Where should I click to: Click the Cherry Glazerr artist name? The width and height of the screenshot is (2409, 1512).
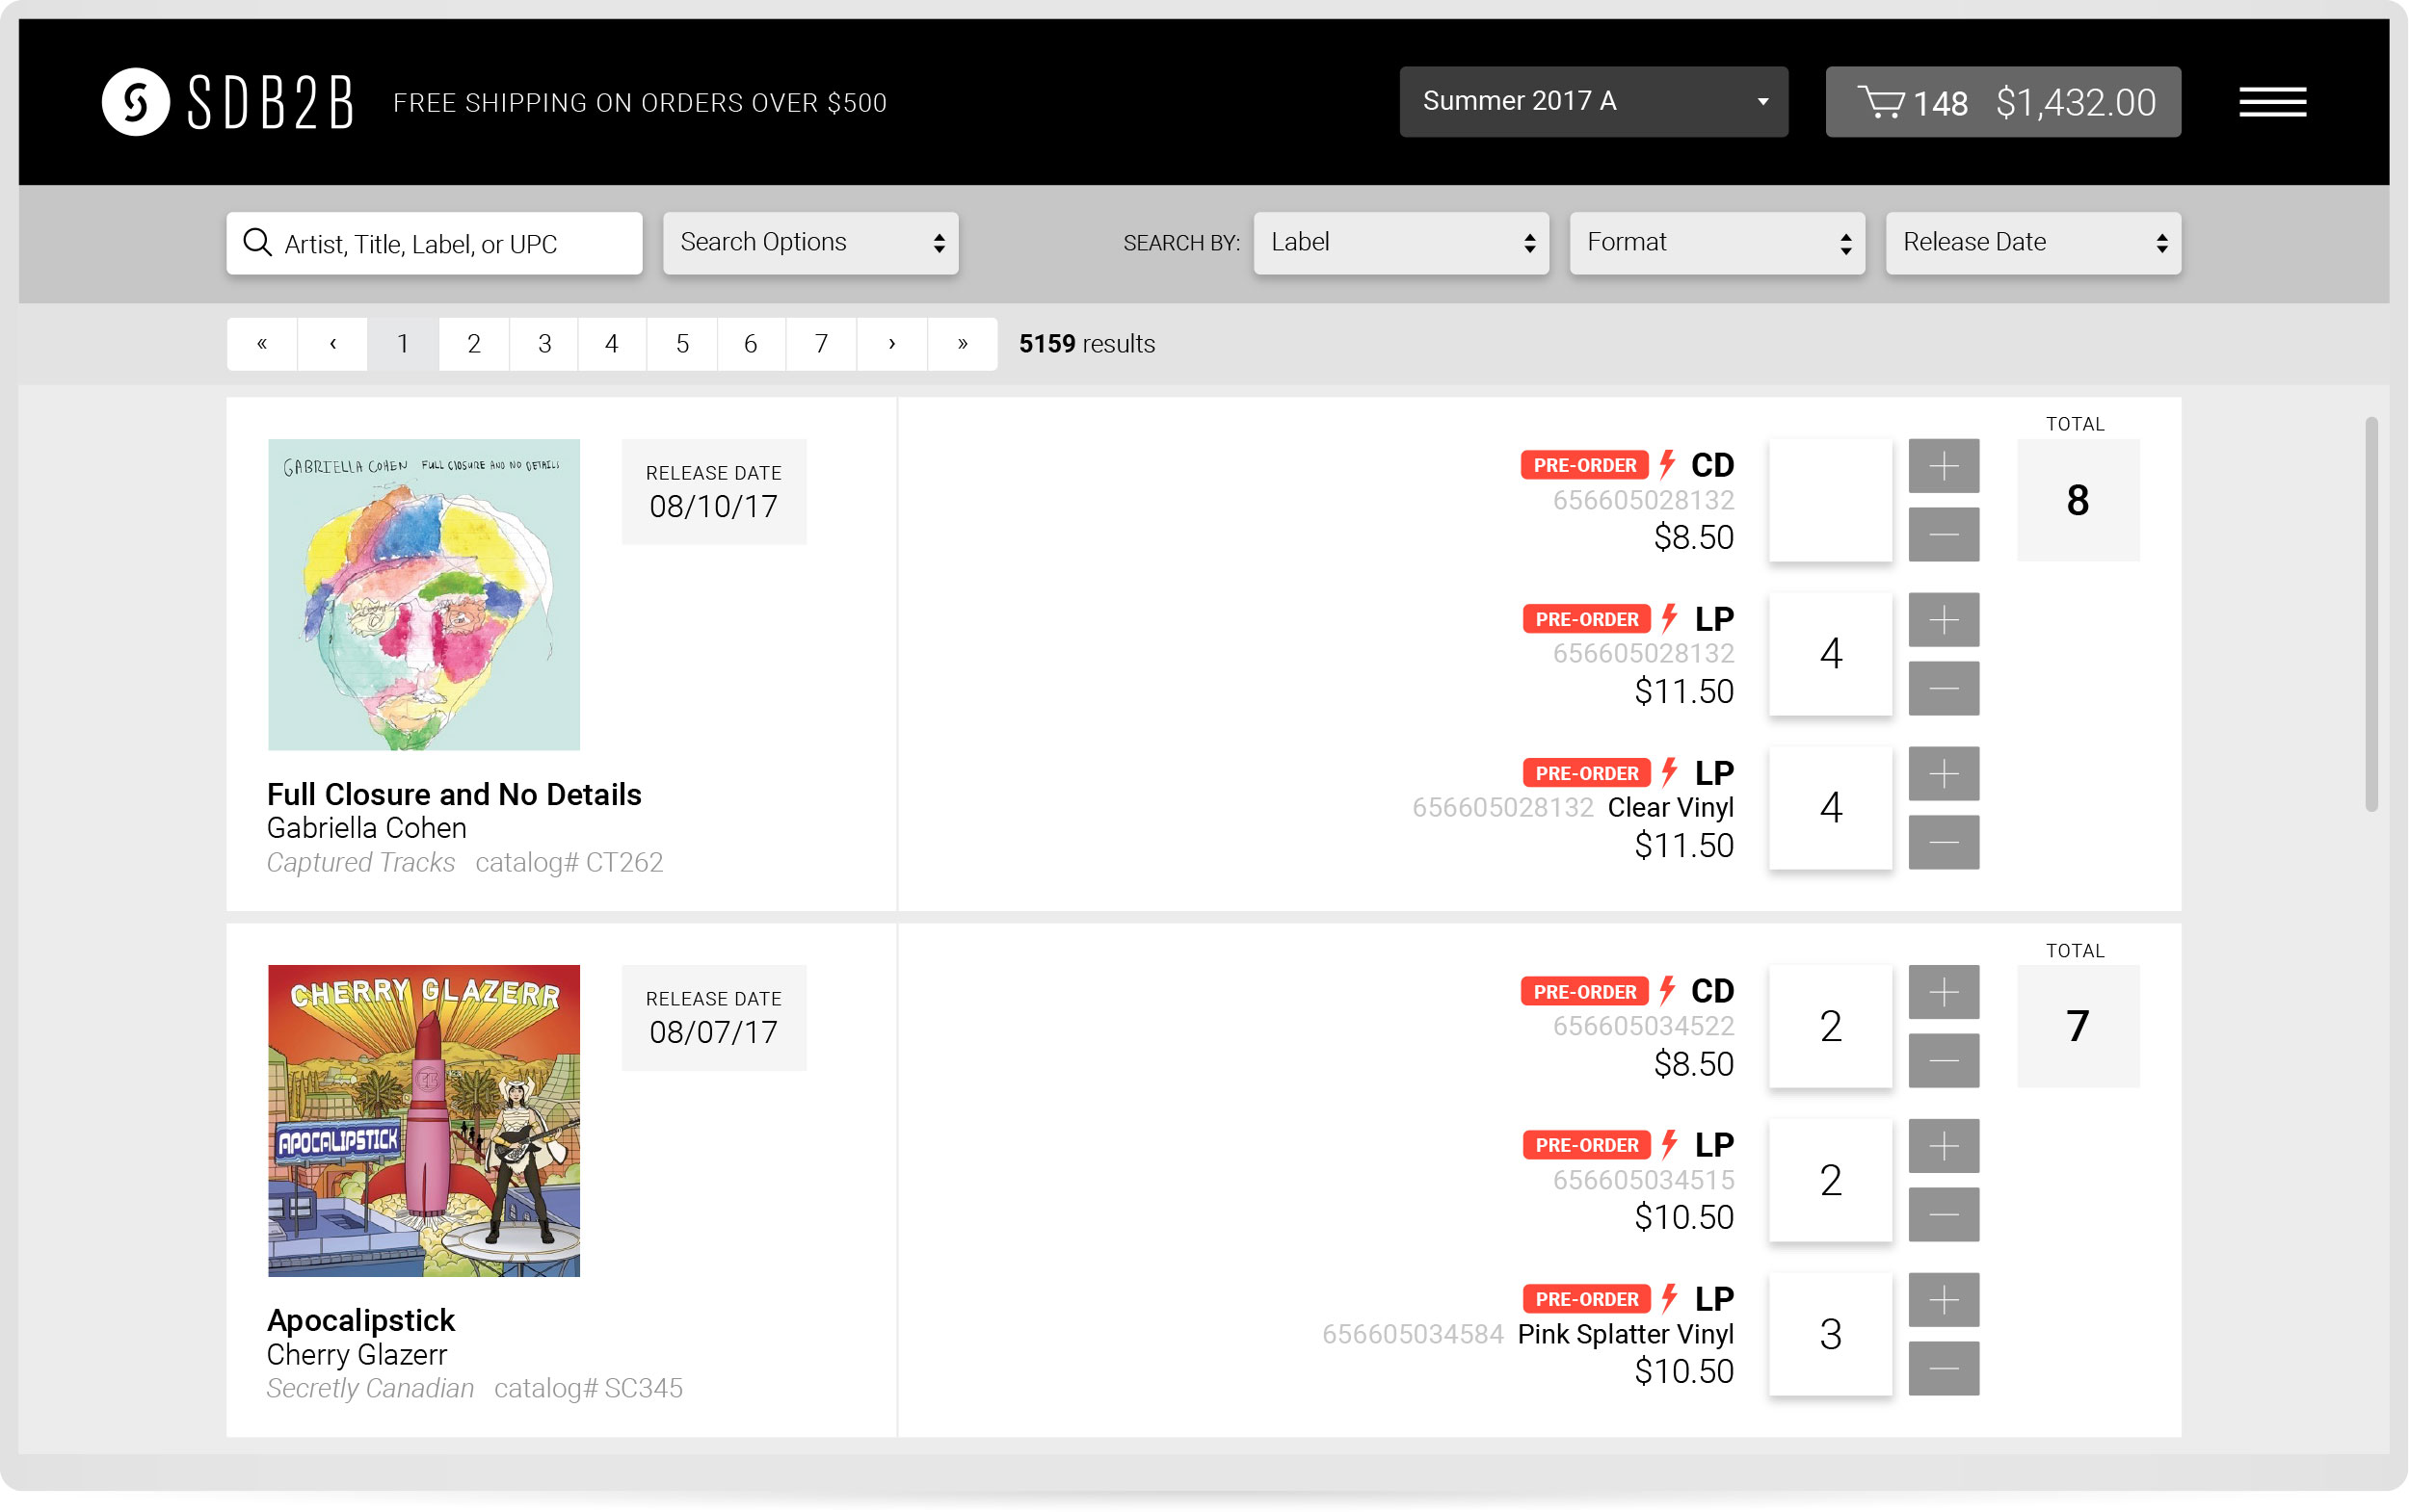pos(357,1354)
